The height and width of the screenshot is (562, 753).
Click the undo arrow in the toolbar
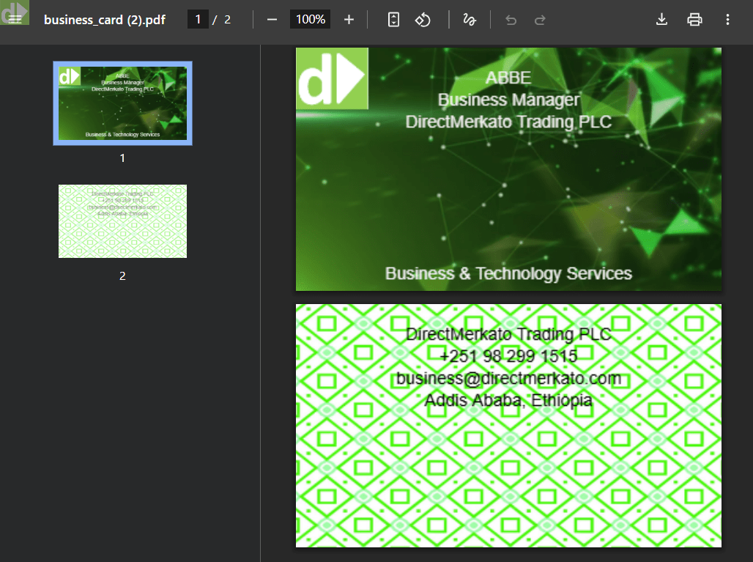[x=511, y=20]
